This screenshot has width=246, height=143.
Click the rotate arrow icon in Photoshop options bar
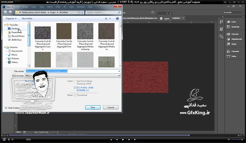pos(153,12)
